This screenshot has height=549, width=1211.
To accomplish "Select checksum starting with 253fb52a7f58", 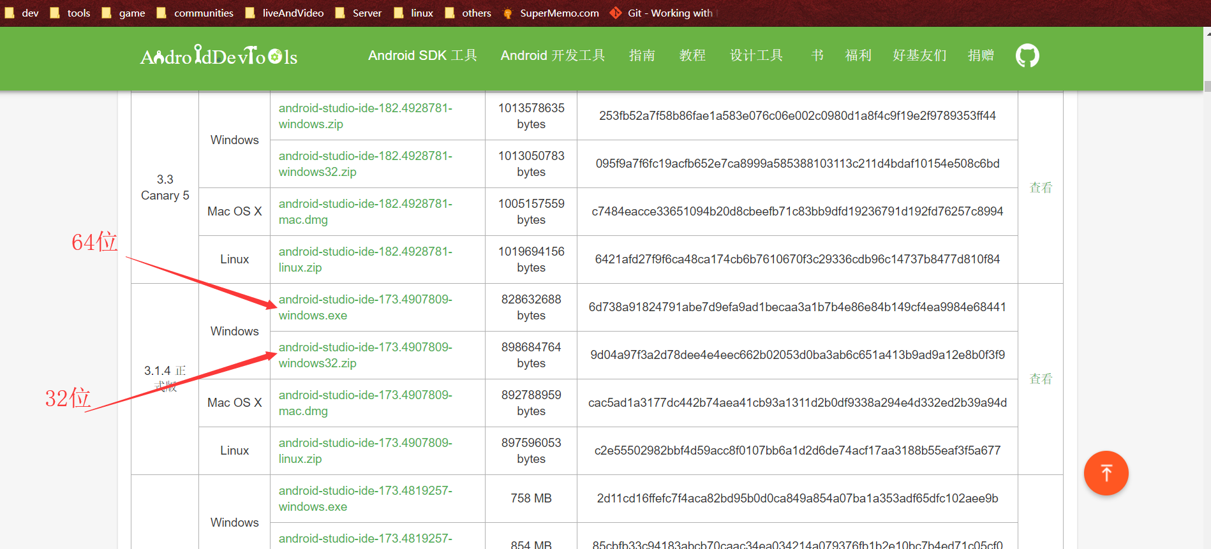I will point(797,116).
